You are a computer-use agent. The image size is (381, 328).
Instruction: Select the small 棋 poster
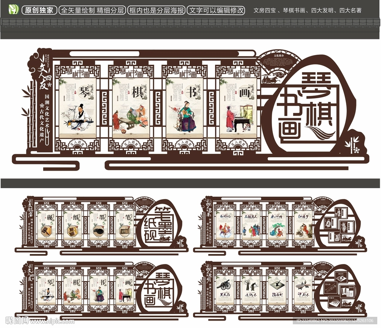pos(72,290)
